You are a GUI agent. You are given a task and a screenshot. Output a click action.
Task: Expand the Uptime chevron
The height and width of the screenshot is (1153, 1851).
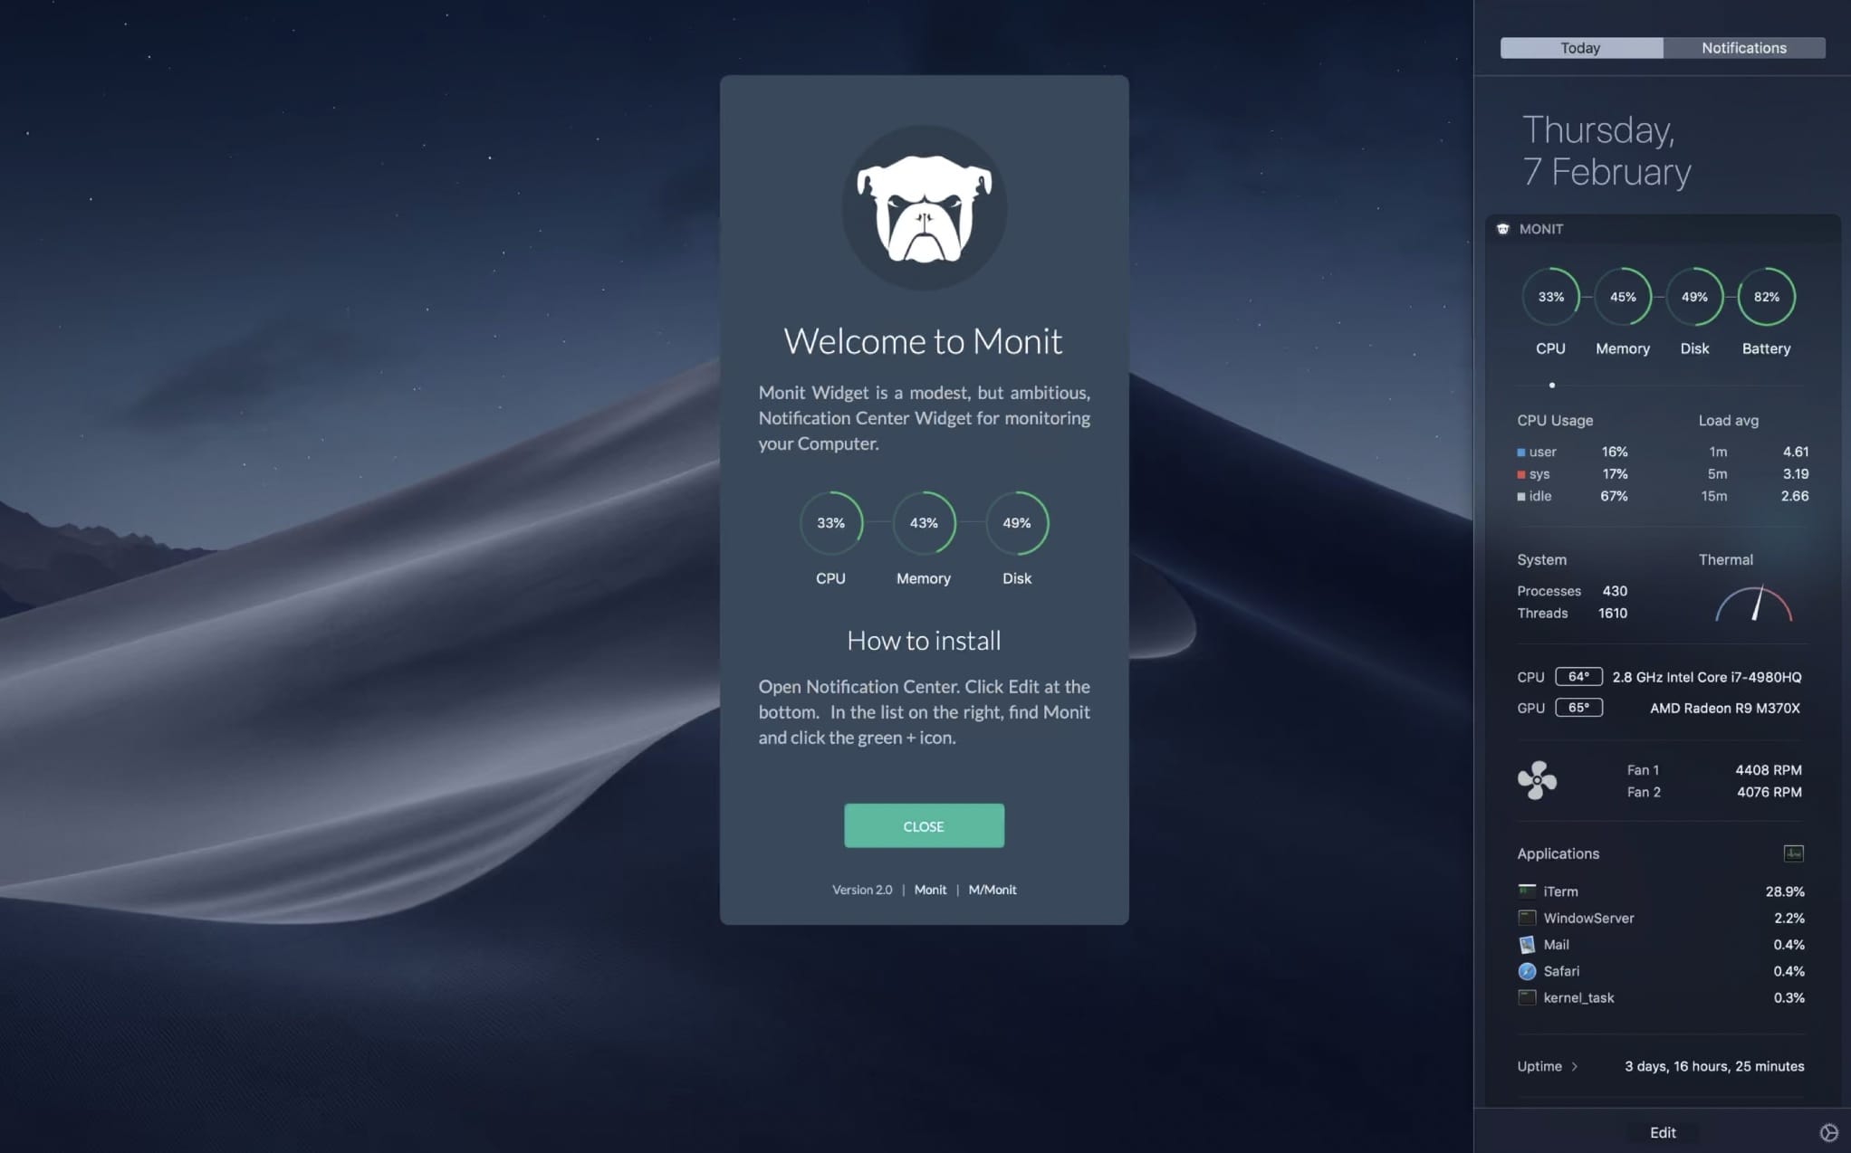[1574, 1066]
